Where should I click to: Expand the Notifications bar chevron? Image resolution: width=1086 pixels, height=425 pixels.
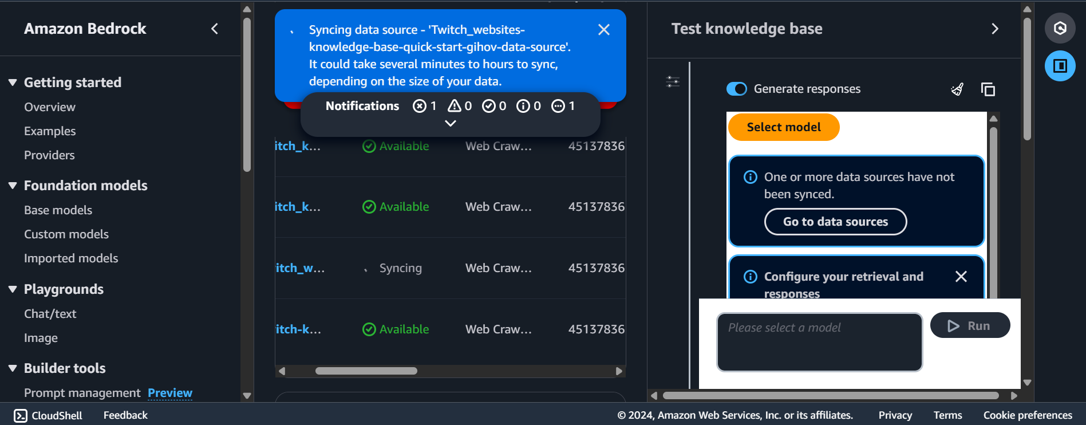[451, 123]
